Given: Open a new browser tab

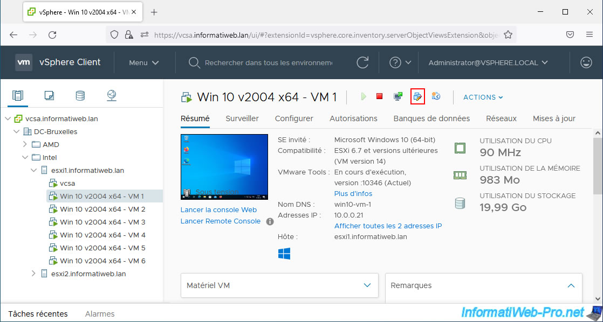Looking at the screenshot, I should 154,12.
